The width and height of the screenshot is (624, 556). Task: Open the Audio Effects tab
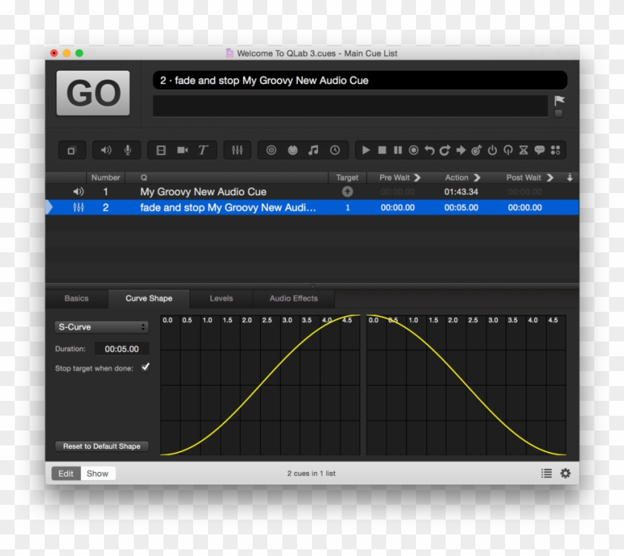293,298
